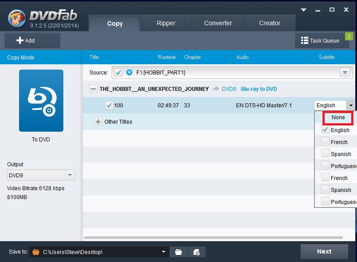
Task: Click the Runtime column header
Action: click(167, 57)
